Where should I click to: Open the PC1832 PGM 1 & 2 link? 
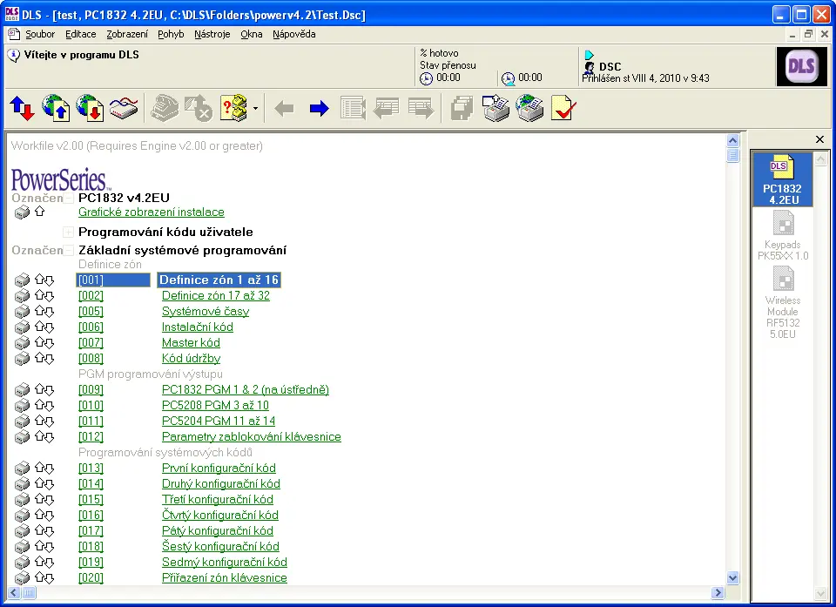click(x=246, y=390)
